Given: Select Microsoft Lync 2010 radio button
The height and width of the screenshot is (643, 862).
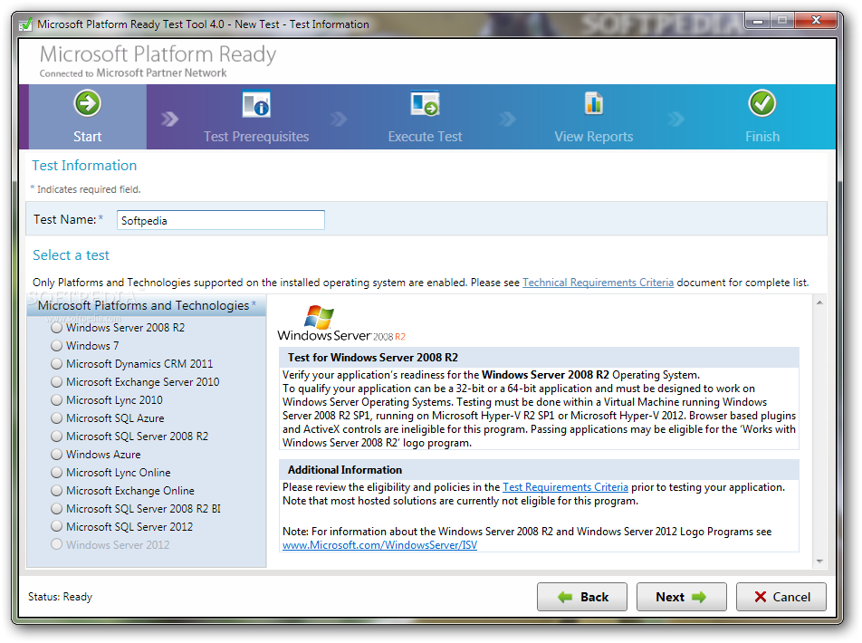Looking at the screenshot, I should 56,400.
